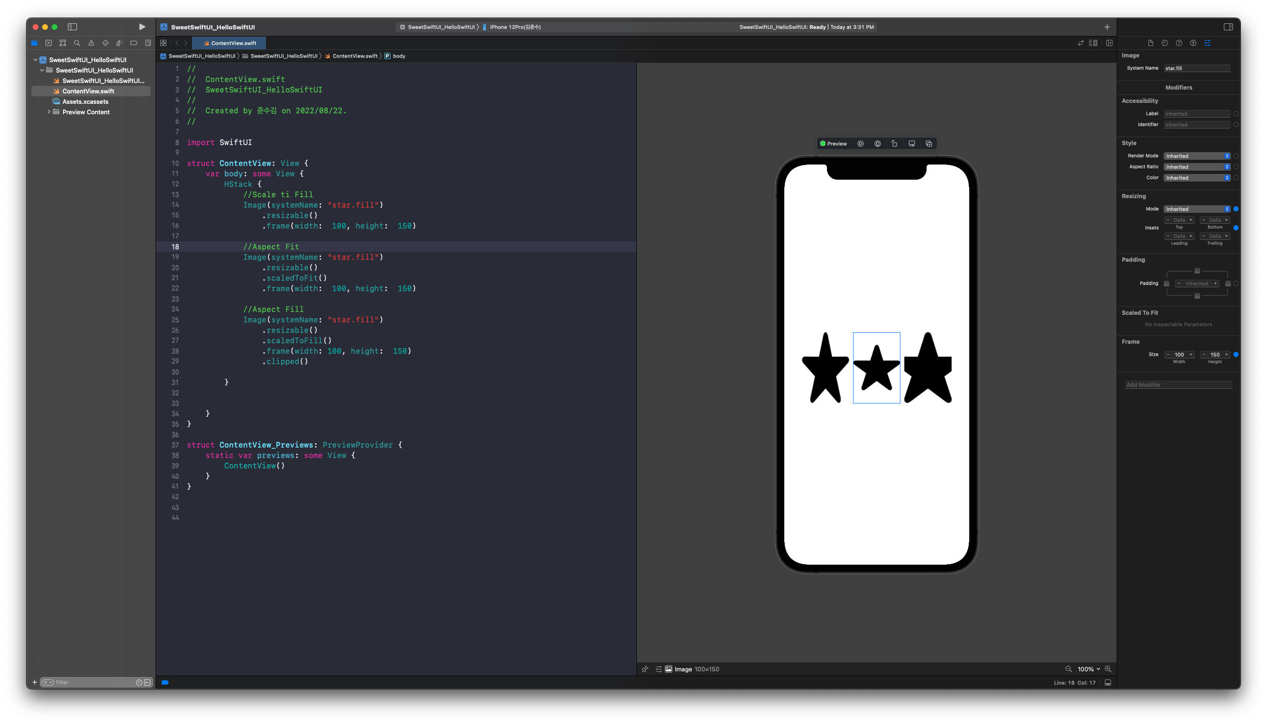This screenshot has width=1267, height=724.
Task: Select Assets.xcassets in the navigator
Action: [85, 101]
